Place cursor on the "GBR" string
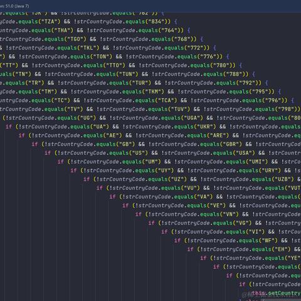Screen dimensions: 301x301 tap(231, 144)
